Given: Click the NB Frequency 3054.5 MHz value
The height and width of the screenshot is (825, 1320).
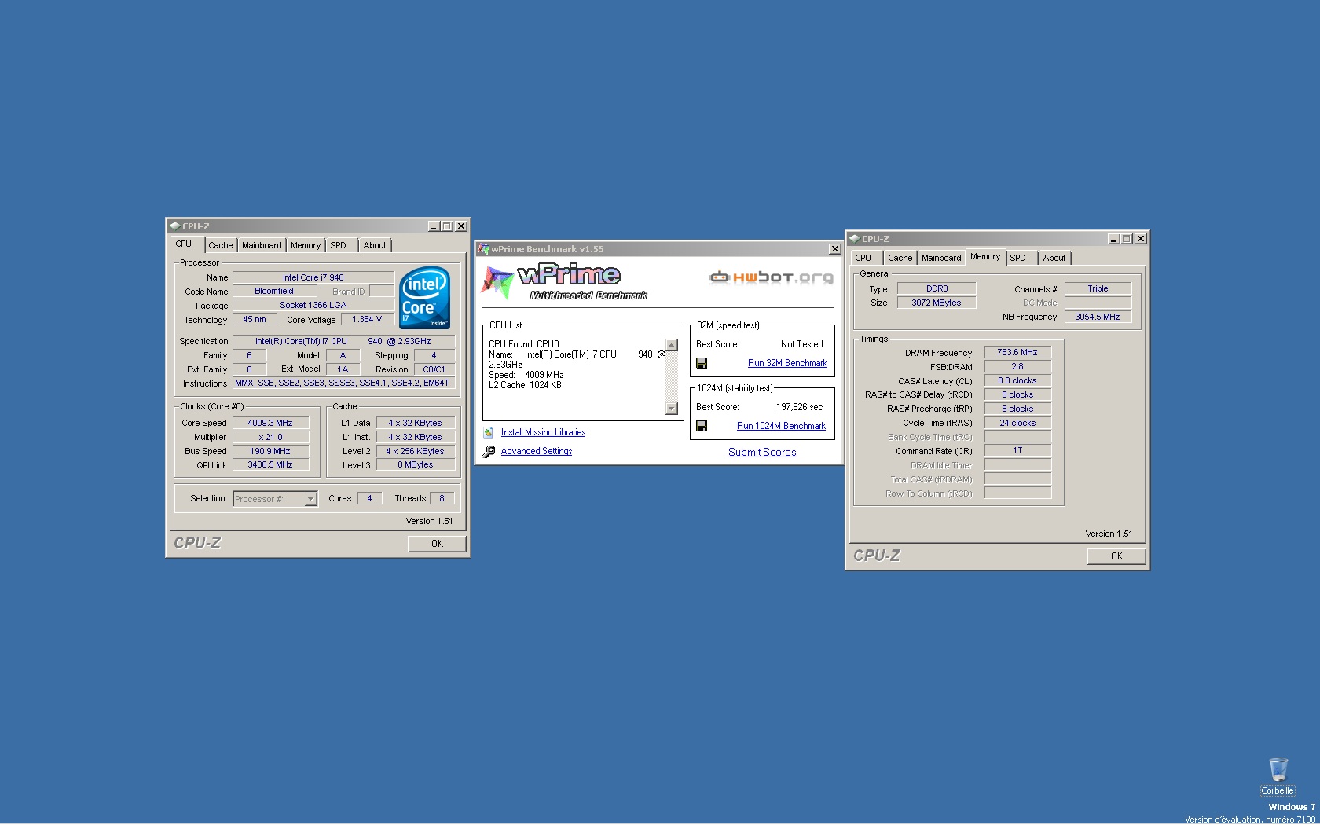Looking at the screenshot, I should [1098, 317].
